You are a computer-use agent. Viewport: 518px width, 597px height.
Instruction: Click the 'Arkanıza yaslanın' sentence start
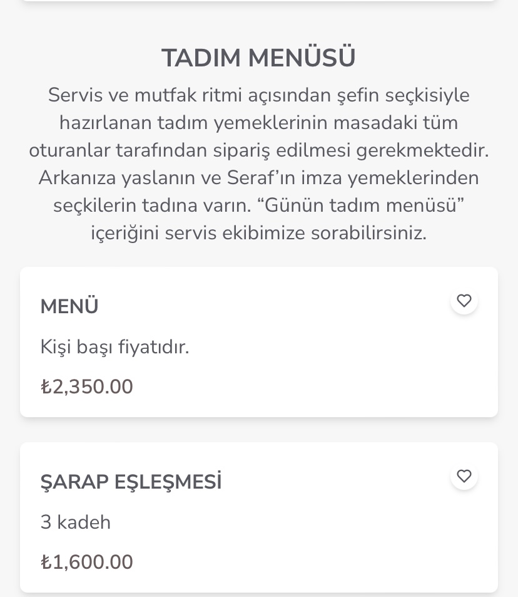[x=117, y=178]
